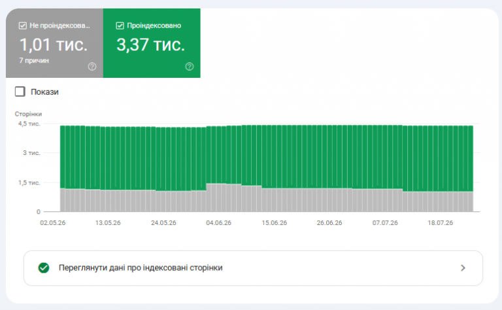
Task: Open chevron arrow of indexed pages row
Action: tap(463, 268)
